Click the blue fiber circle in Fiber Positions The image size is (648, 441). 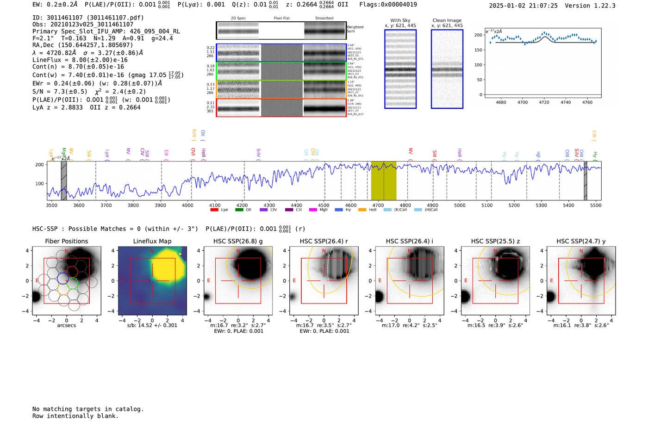(63, 278)
